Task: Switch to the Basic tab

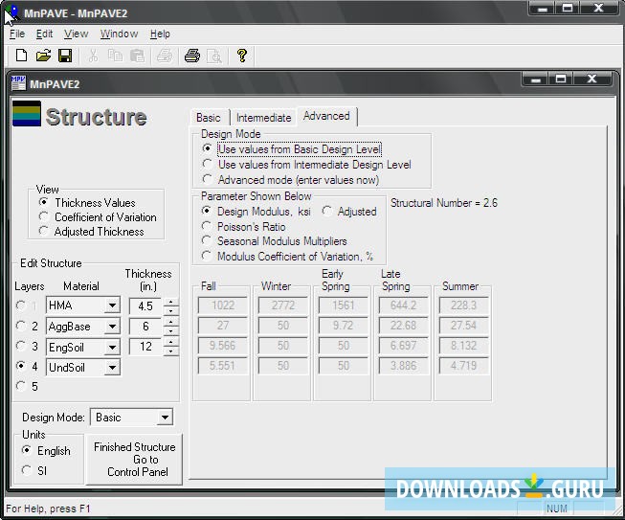Action: [x=209, y=118]
